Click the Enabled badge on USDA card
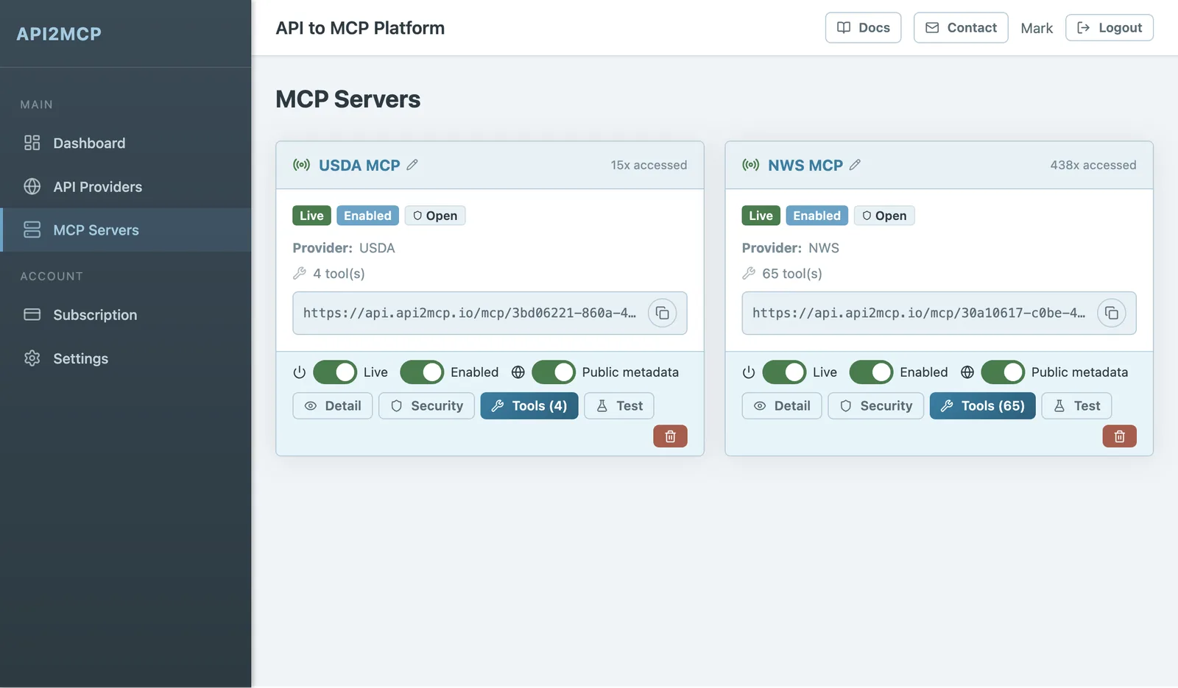This screenshot has height=688, width=1178. pyautogui.click(x=367, y=216)
